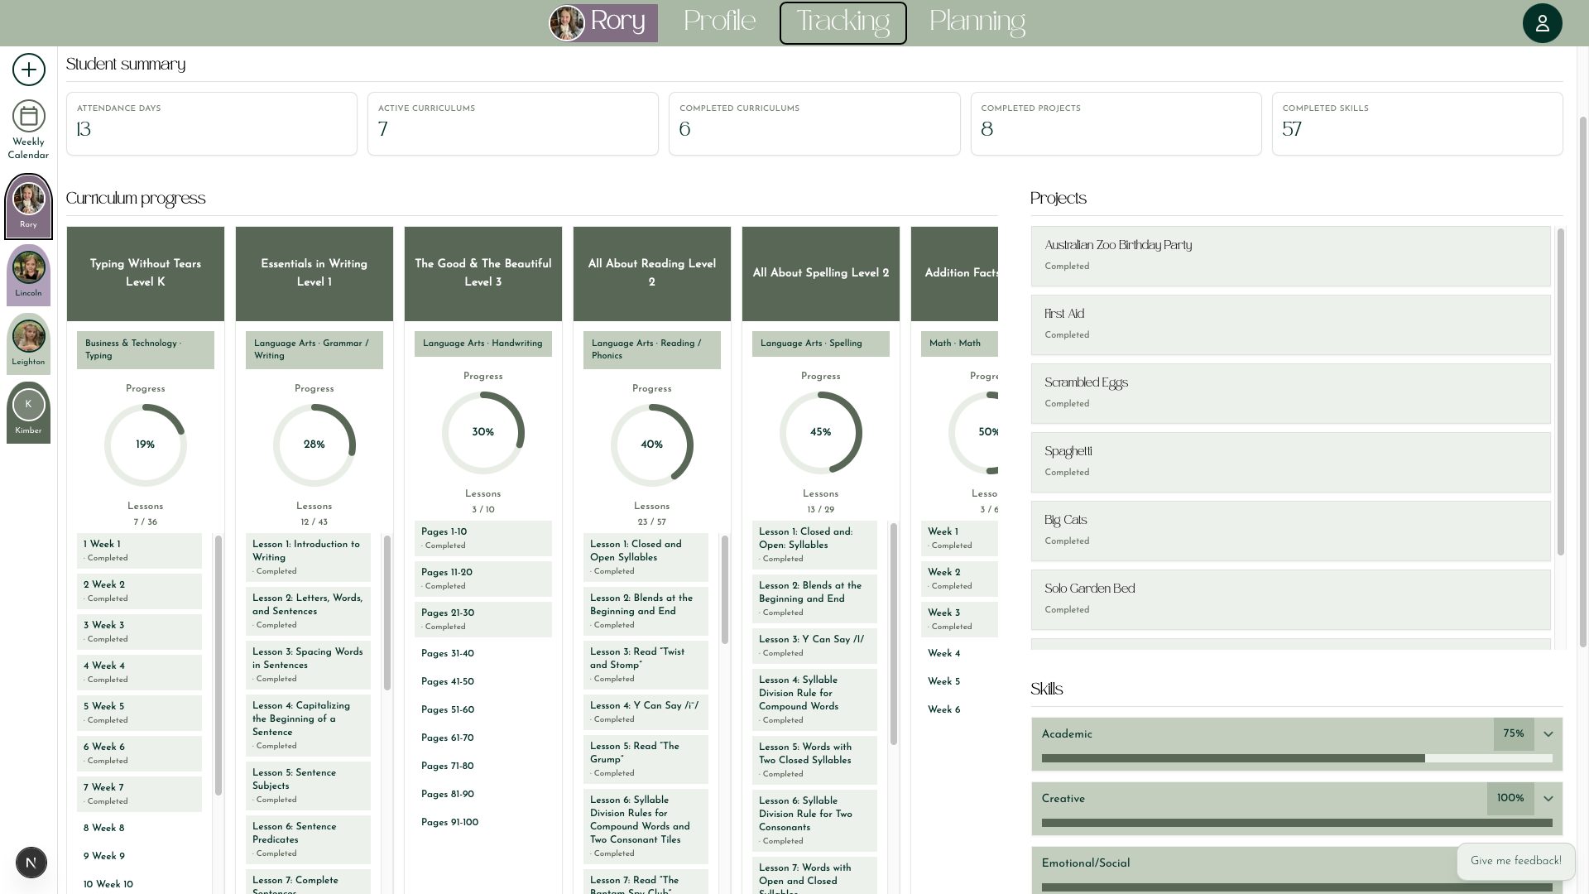Select Lesson 5: Words with Two Closed Syllables
This screenshot has height=894, width=1589.
click(x=814, y=760)
